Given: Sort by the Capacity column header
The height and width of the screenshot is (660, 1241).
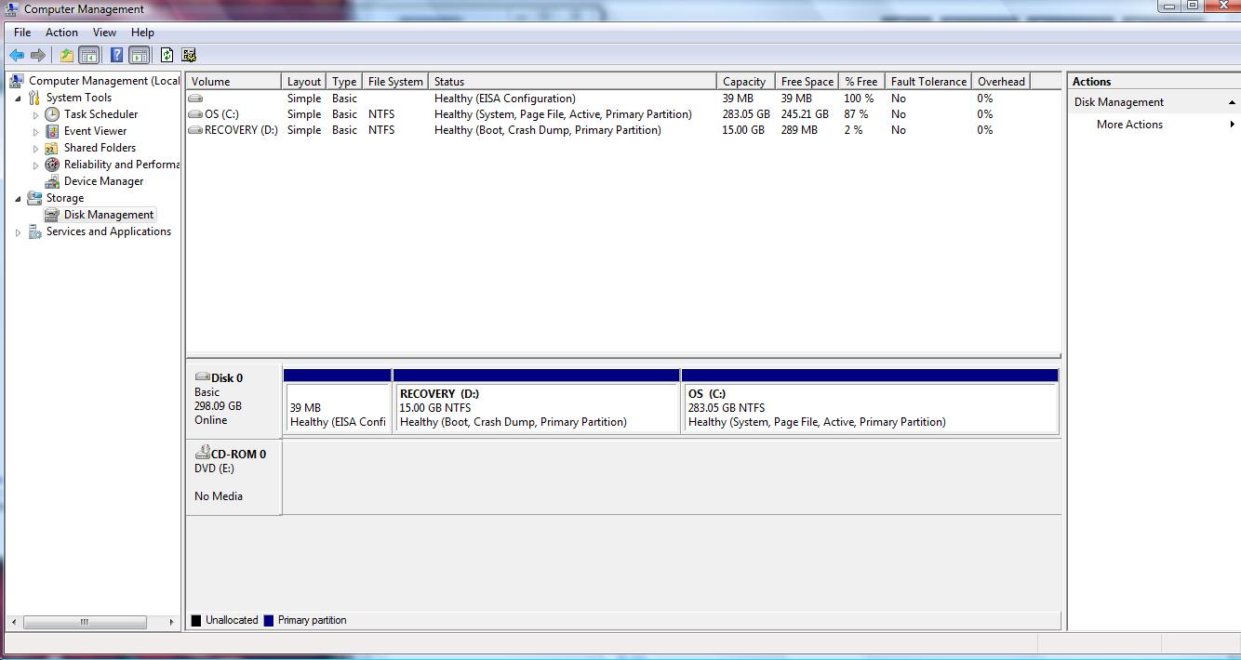Looking at the screenshot, I should [746, 81].
